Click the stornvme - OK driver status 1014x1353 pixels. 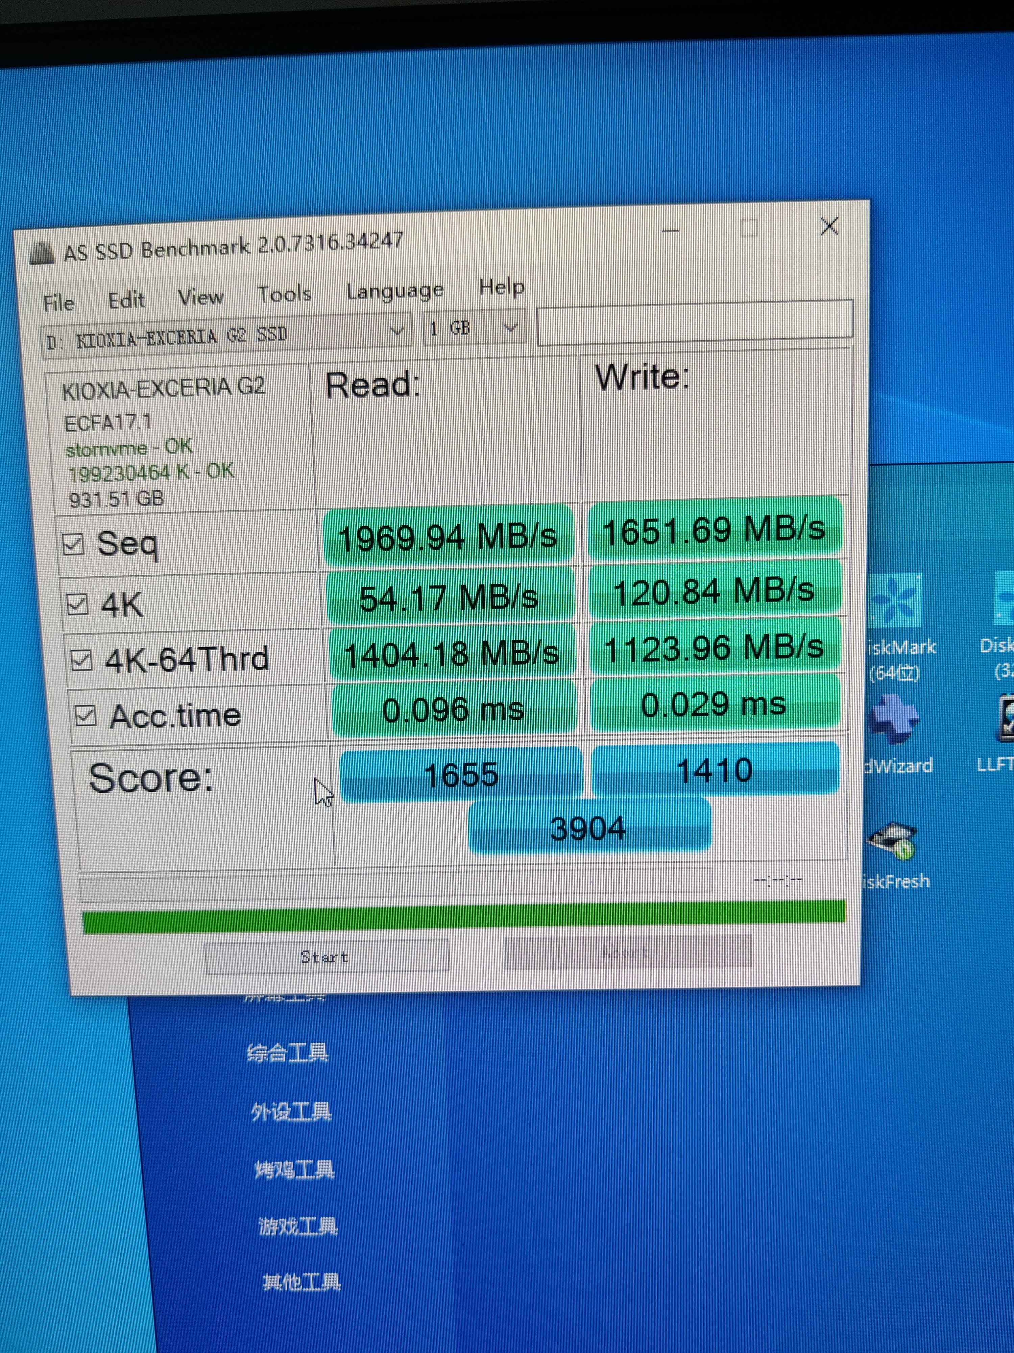[129, 448]
